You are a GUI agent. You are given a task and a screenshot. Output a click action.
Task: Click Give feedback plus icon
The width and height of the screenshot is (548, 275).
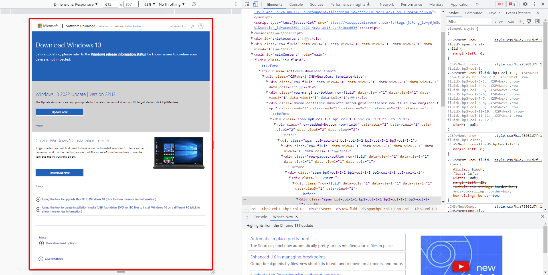pyautogui.click(x=41, y=259)
